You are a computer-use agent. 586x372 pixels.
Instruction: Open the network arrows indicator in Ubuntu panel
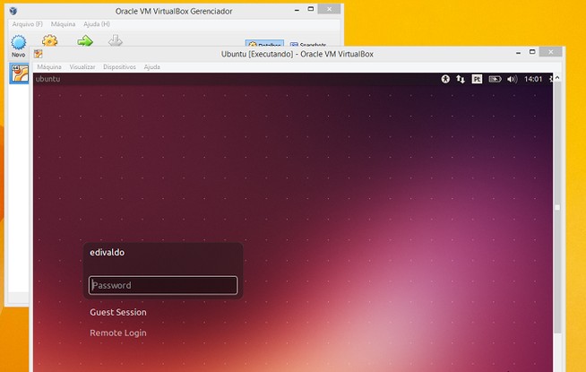[461, 79]
